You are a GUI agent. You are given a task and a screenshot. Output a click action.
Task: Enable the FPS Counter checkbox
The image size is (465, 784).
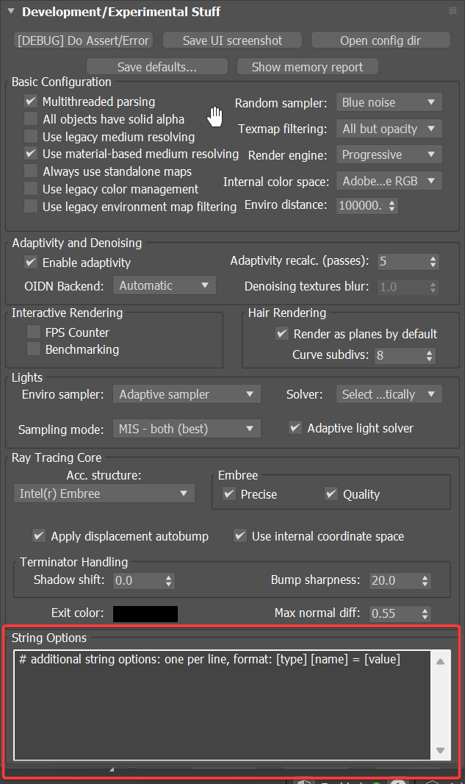34,332
